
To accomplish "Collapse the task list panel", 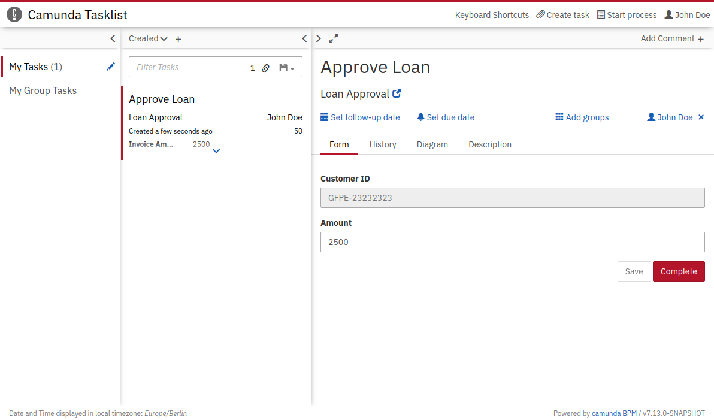I will tap(304, 38).
